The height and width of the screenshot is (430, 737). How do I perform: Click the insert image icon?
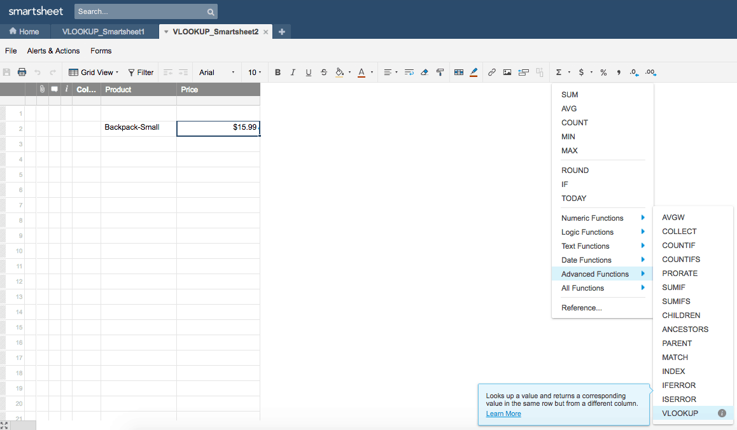coord(507,73)
